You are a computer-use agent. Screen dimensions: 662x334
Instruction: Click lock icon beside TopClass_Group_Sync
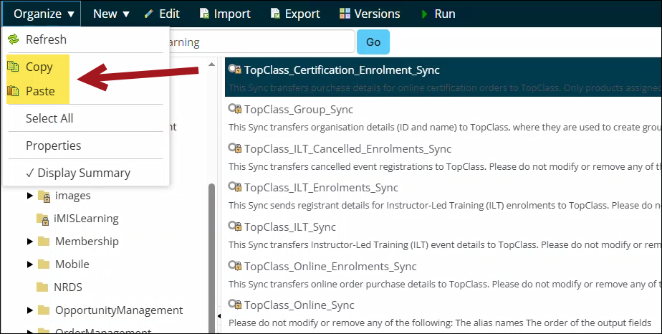click(x=238, y=110)
